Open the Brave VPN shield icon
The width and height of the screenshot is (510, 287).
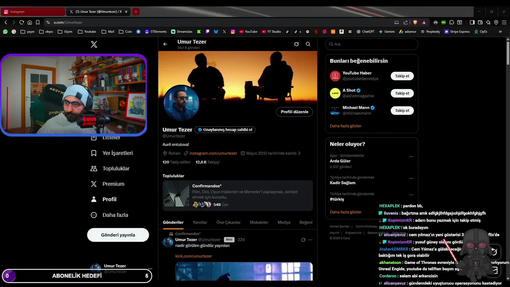click(x=496, y=22)
